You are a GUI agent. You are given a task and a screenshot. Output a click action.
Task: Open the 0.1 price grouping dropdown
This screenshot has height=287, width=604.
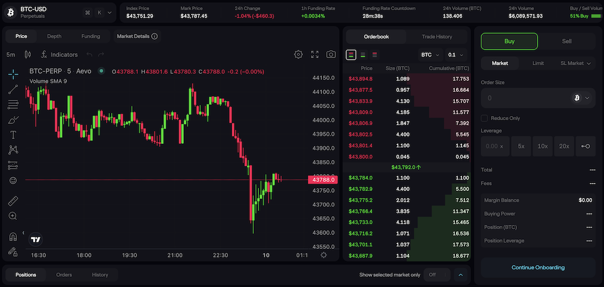(455, 55)
